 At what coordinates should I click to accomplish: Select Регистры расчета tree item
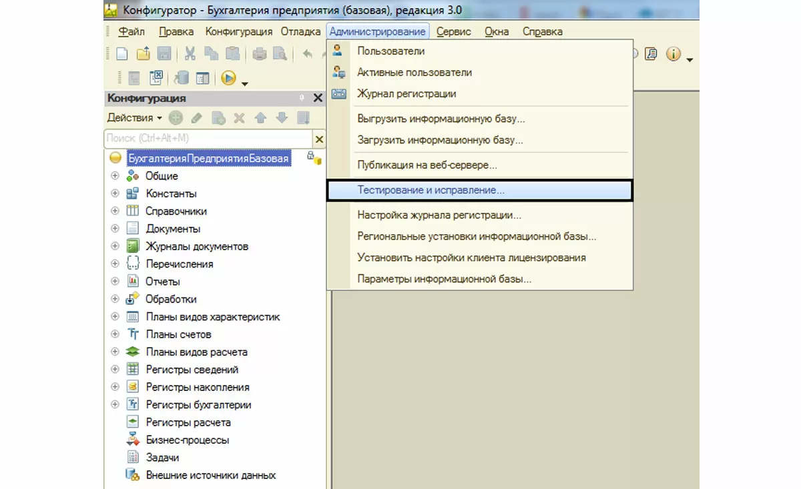pyautogui.click(x=188, y=422)
